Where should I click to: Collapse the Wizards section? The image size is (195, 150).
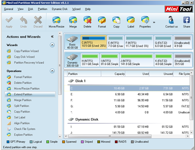[x=52, y=45]
